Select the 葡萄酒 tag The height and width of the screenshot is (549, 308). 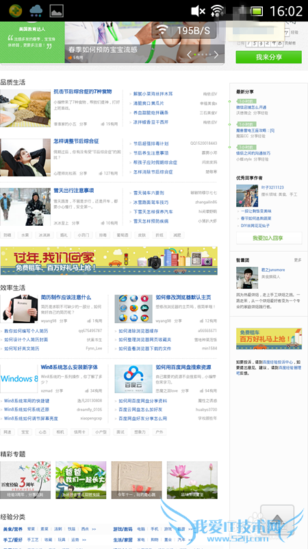tap(123, 235)
